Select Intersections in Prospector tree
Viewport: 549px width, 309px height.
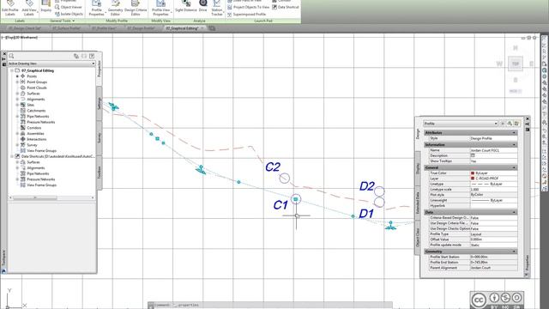(36, 139)
